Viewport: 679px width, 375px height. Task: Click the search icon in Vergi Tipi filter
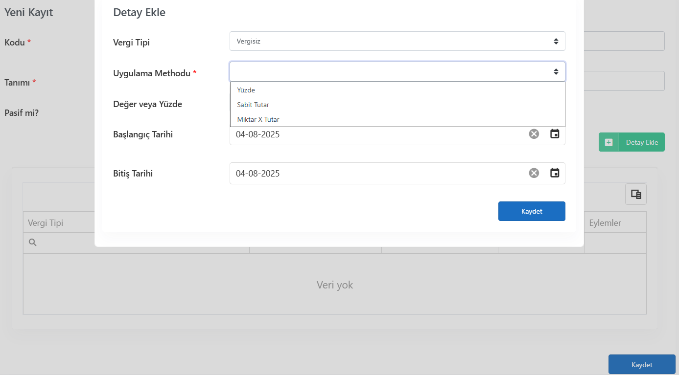tap(32, 243)
